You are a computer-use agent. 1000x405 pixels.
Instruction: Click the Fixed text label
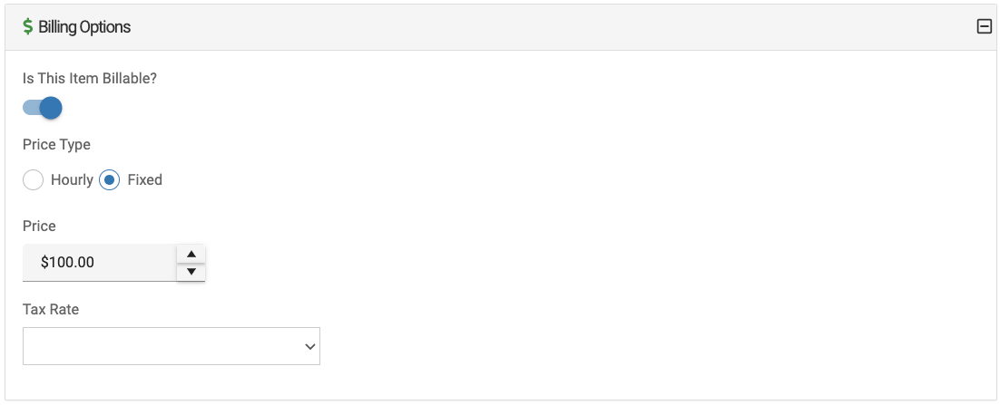click(x=144, y=179)
